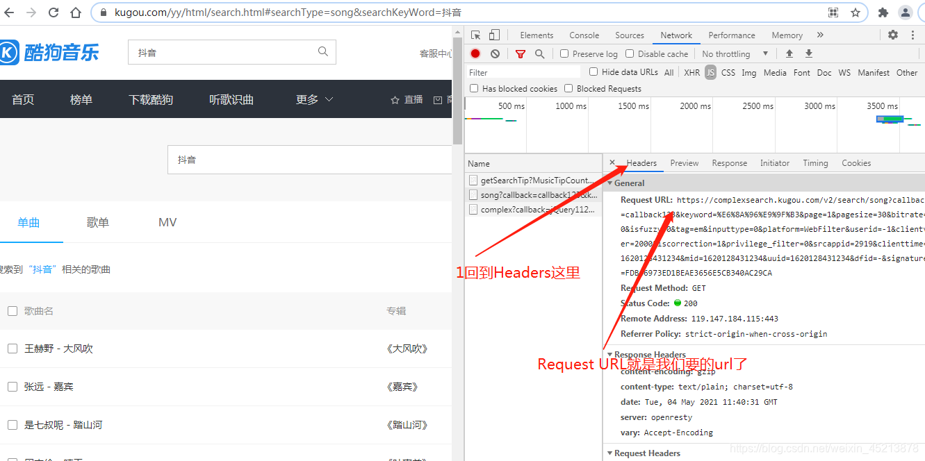Switch to the Console tab
Viewport: 925px width, 461px height.
tap(584, 35)
